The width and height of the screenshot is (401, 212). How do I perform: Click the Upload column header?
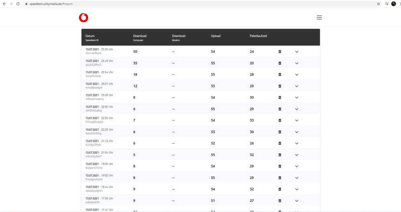216,36
